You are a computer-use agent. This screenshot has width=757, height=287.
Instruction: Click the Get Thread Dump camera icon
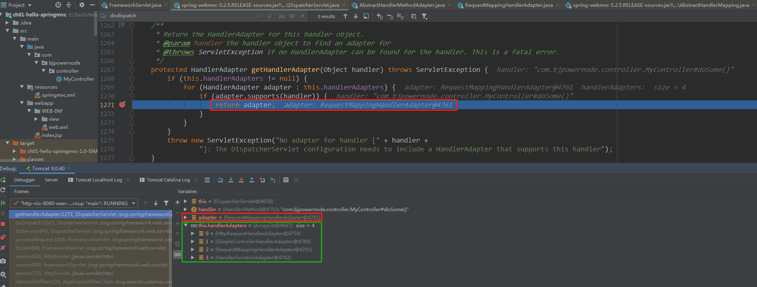(3, 261)
